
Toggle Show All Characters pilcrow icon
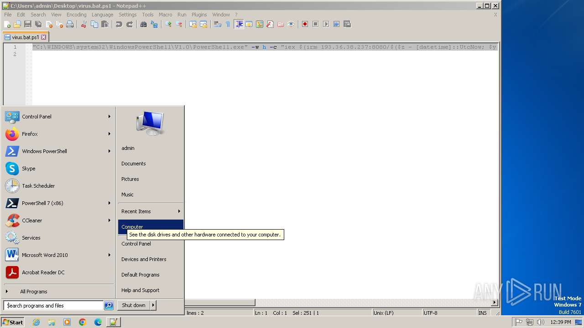[x=228, y=24]
